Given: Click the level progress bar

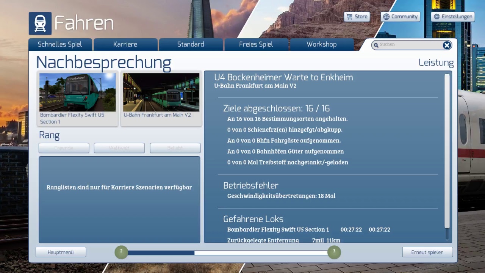Looking at the screenshot, I should click(228, 253).
